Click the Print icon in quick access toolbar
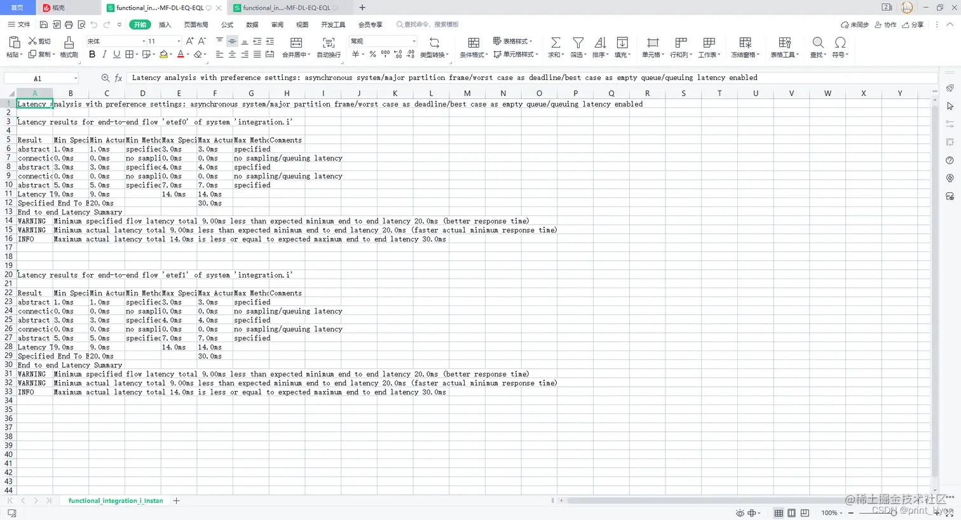Viewport: 961px width, 520px height. pos(69,25)
